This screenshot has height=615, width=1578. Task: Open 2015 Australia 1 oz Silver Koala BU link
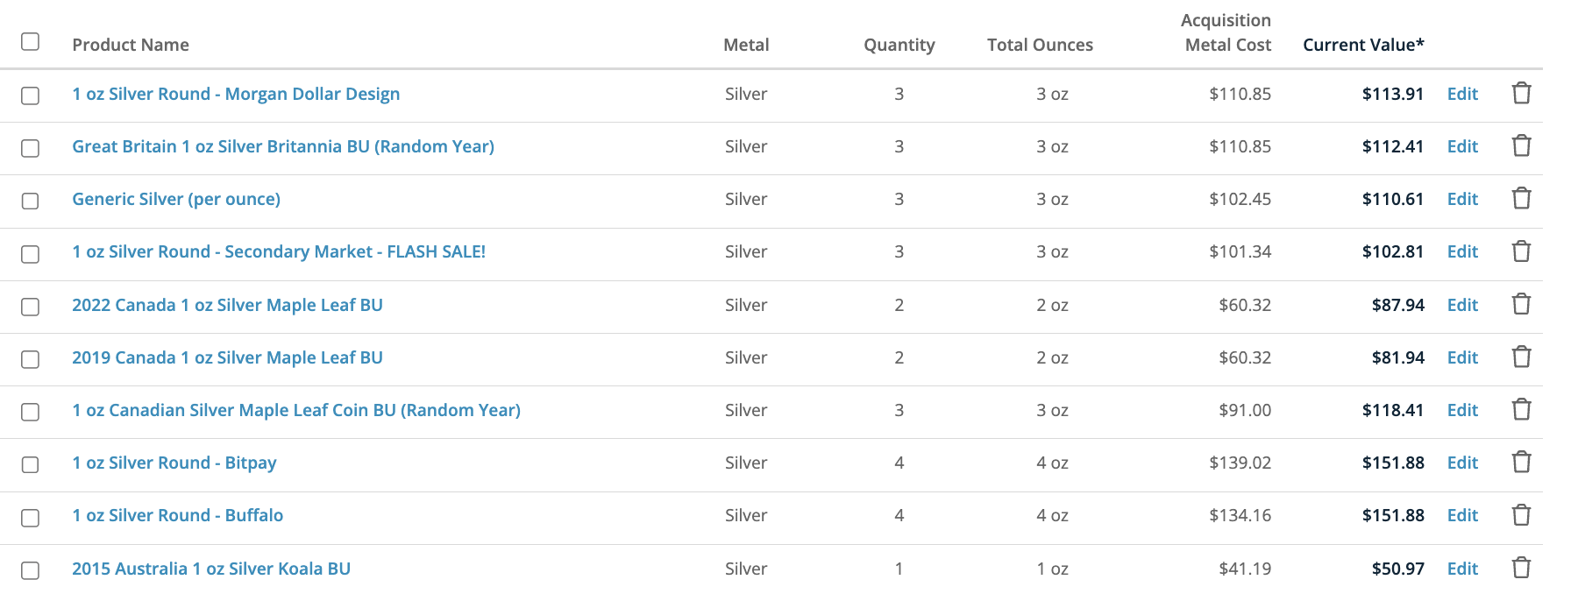tap(211, 569)
